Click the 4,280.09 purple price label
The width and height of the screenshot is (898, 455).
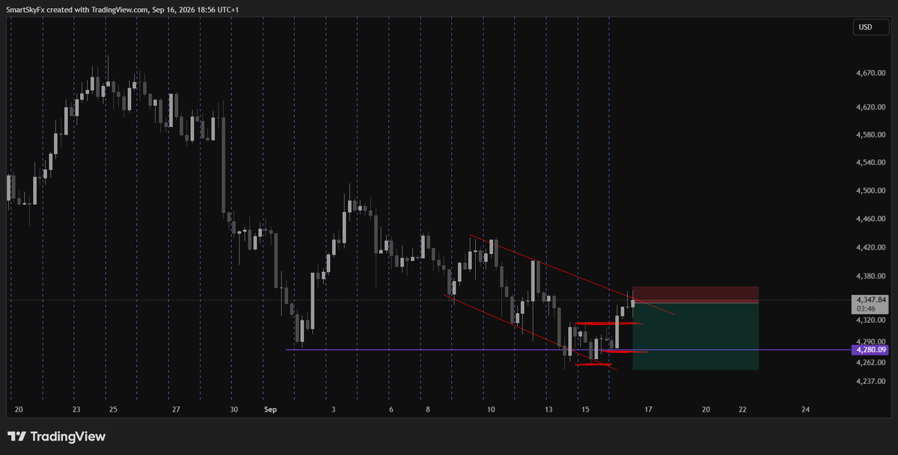pyautogui.click(x=870, y=350)
